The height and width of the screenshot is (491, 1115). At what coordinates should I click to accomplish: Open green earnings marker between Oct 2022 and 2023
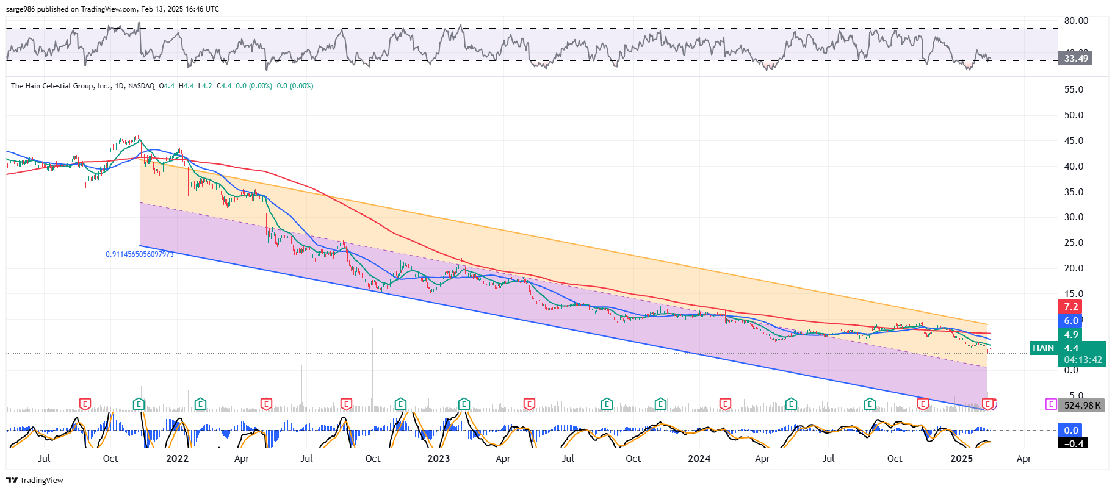click(x=400, y=404)
